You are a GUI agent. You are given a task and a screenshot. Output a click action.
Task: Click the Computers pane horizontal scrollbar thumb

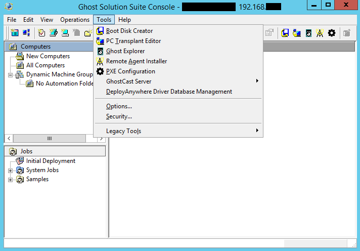[x=50, y=138]
